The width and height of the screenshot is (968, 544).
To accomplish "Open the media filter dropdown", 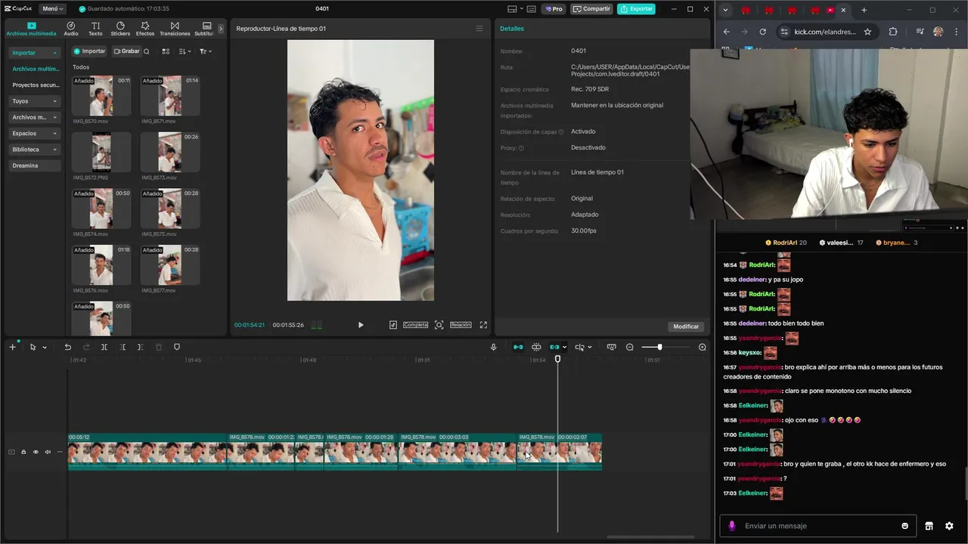I will (205, 51).
